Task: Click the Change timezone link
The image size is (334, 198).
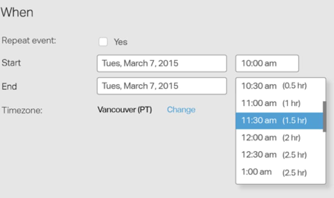Action: click(181, 110)
